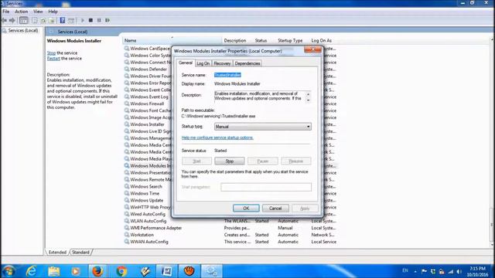Click the disabled Apply button
This screenshot has height=278, width=495.
305,208
